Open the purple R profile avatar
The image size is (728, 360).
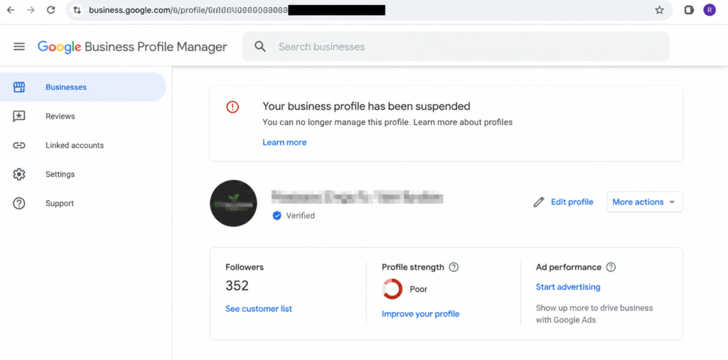710,10
